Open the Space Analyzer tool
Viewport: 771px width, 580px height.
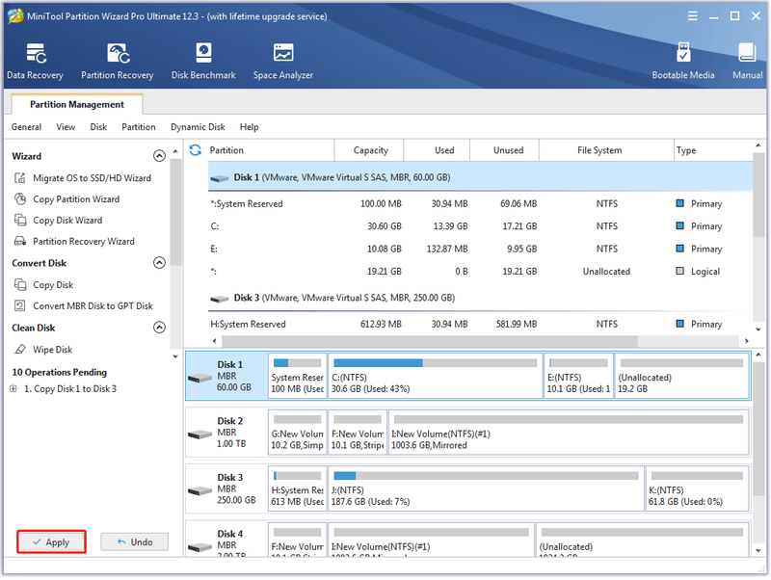282,61
